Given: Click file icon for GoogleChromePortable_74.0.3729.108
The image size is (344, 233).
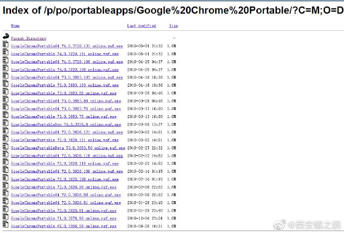Looking at the screenshot, I should (5, 67).
